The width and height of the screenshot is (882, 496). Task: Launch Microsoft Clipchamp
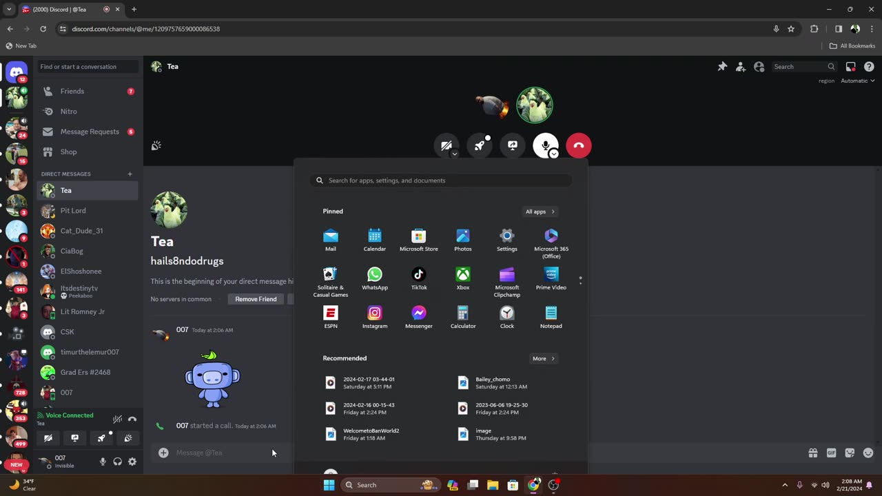(x=507, y=282)
